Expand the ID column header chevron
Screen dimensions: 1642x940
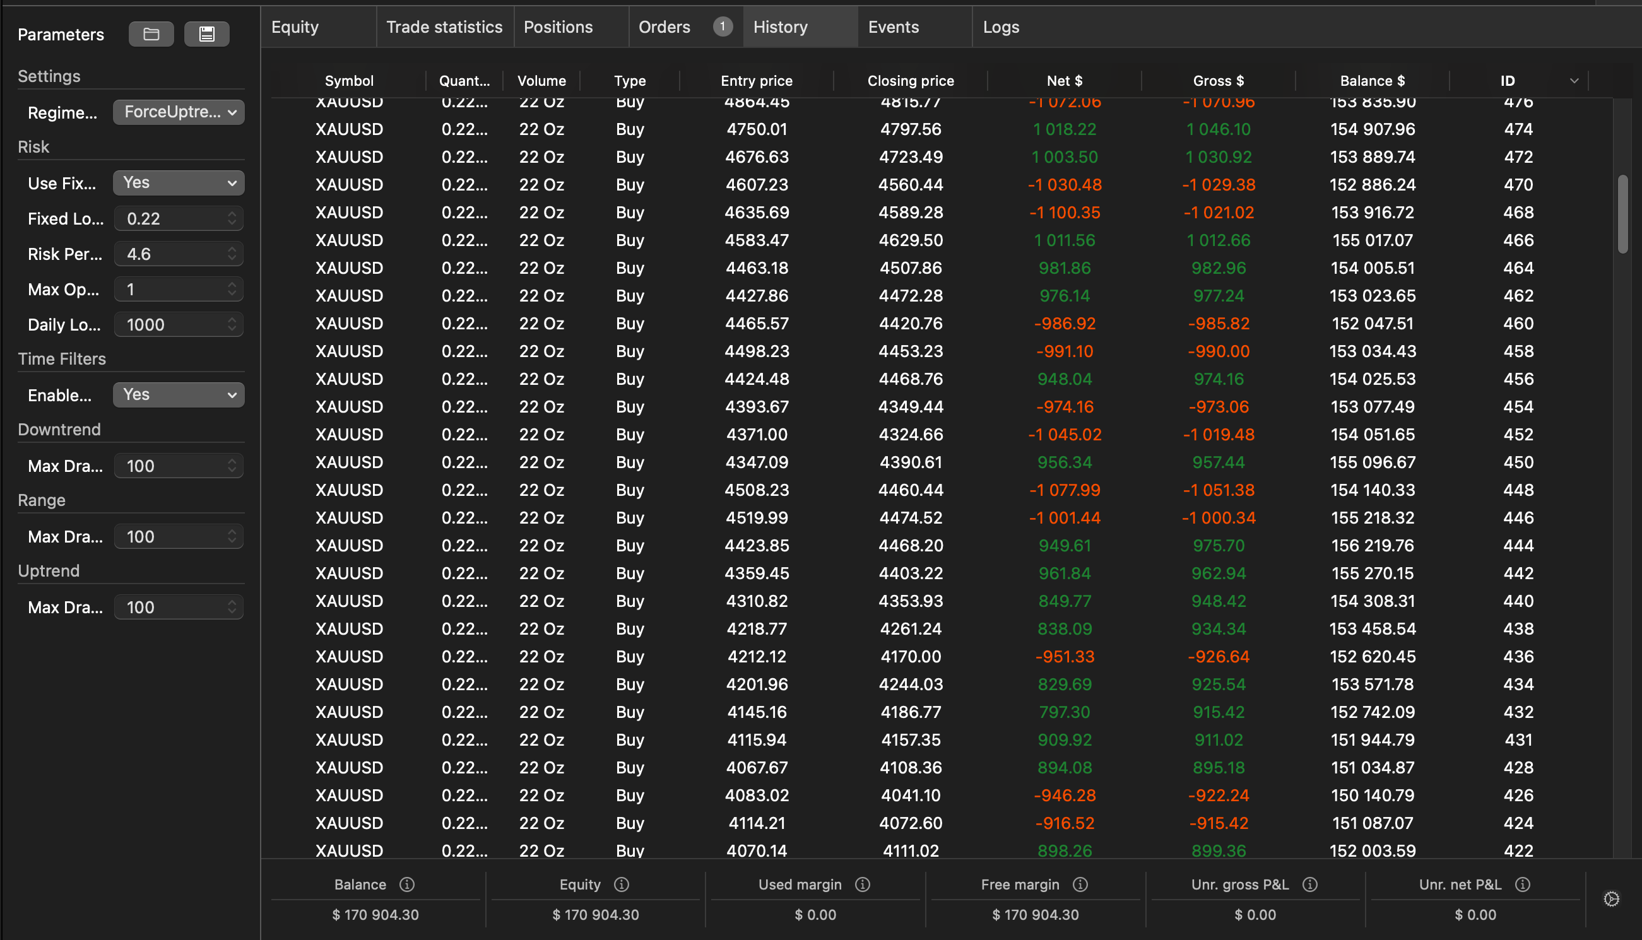click(1574, 81)
